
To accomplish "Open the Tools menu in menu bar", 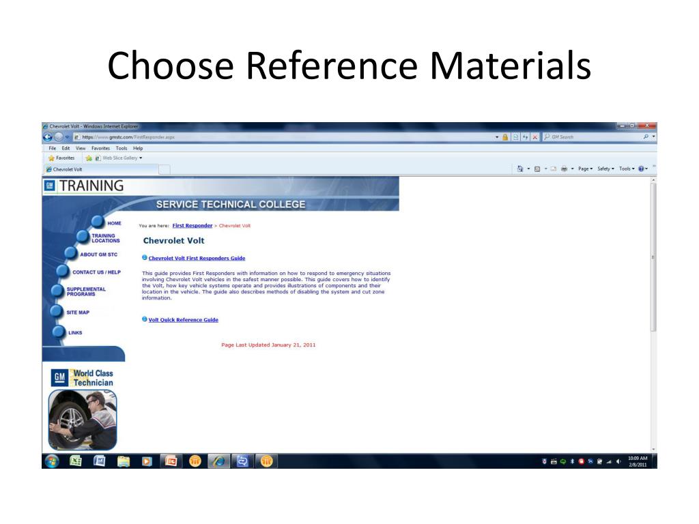I will point(122,148).
